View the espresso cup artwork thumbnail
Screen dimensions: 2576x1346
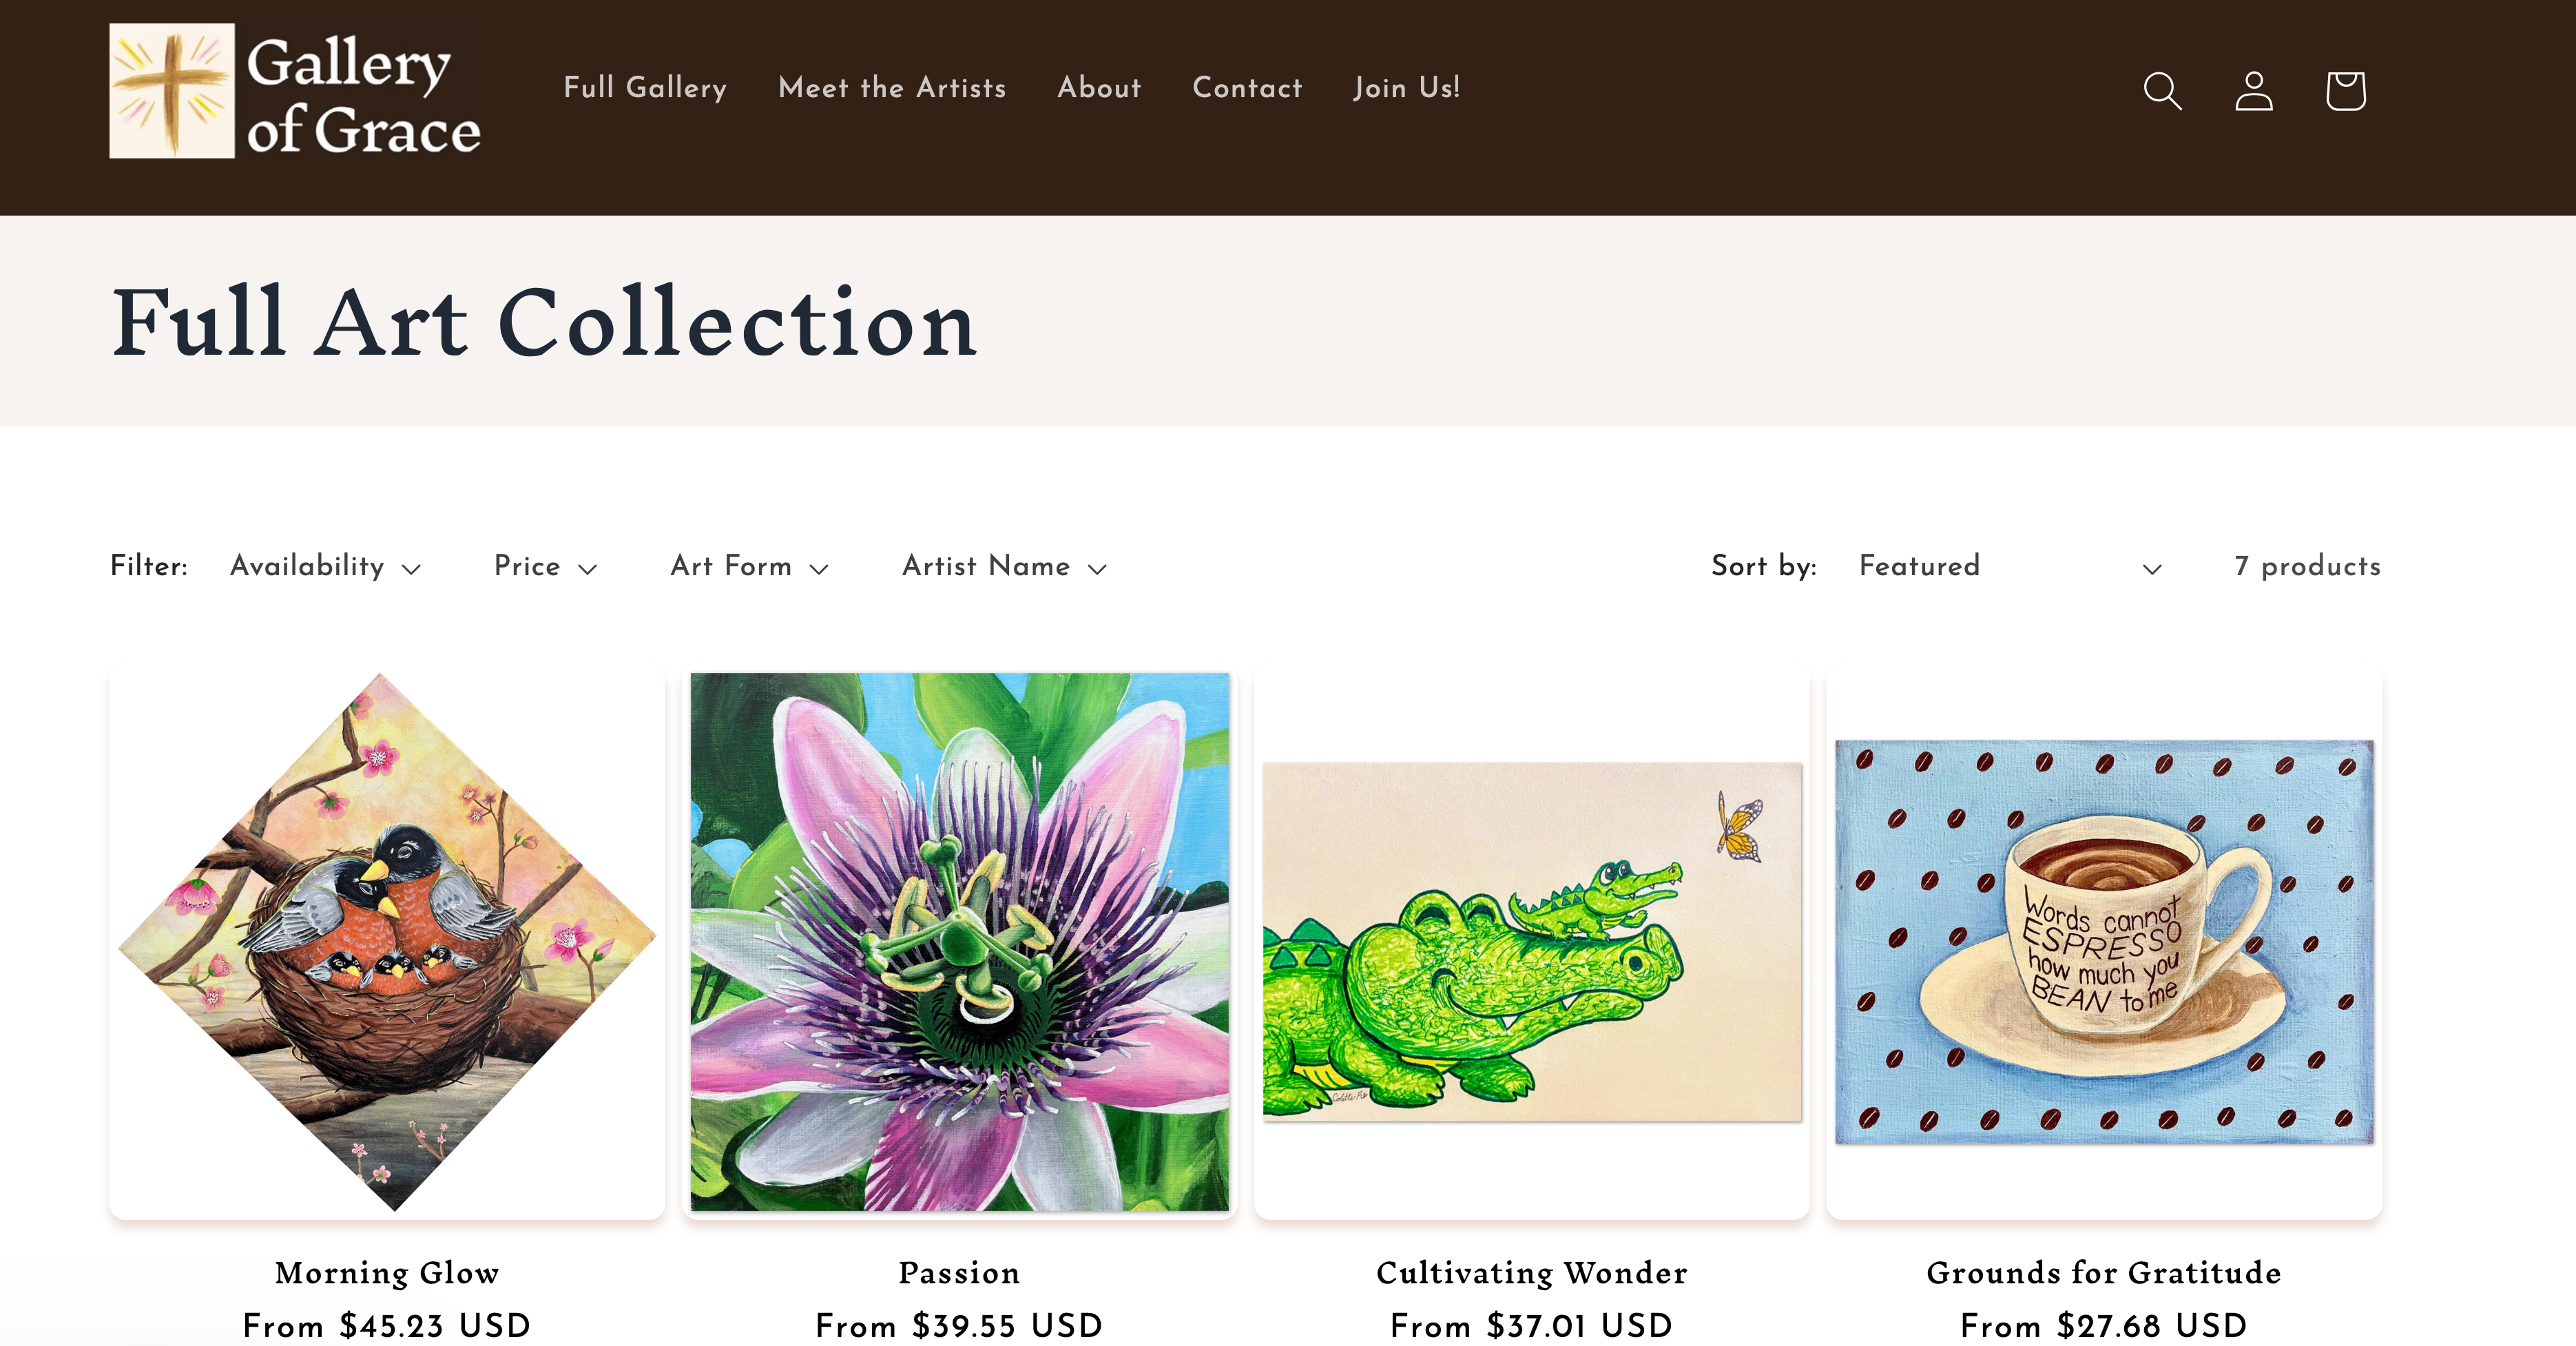click(2104, 942)
